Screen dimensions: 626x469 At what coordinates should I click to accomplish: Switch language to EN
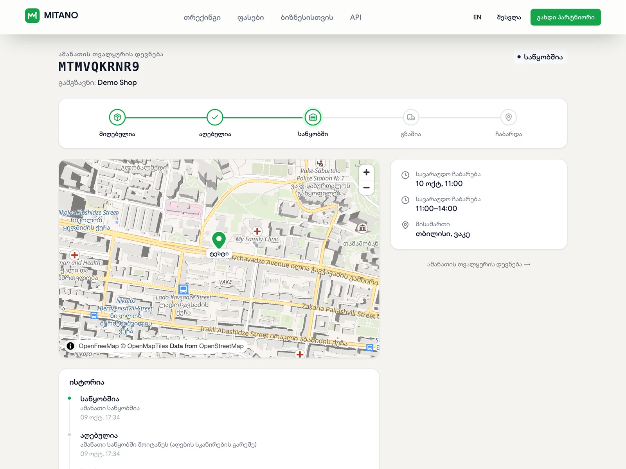[x=477, y=17]
